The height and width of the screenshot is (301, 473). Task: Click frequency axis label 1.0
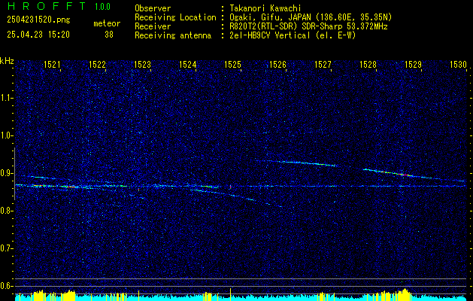click(x=6, y=136)
